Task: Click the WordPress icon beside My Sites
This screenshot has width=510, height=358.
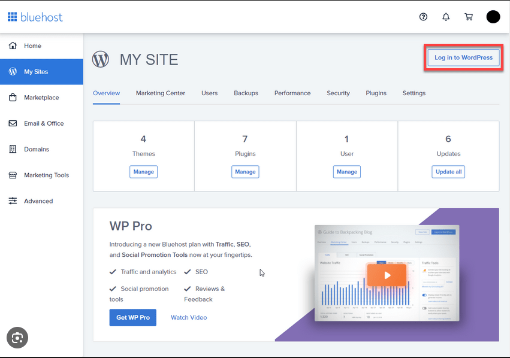Action: tap(13, 71)
